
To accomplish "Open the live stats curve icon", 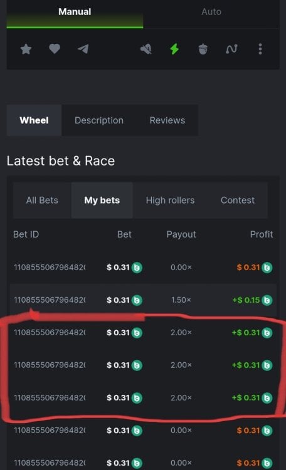I will tap(231, 49).
